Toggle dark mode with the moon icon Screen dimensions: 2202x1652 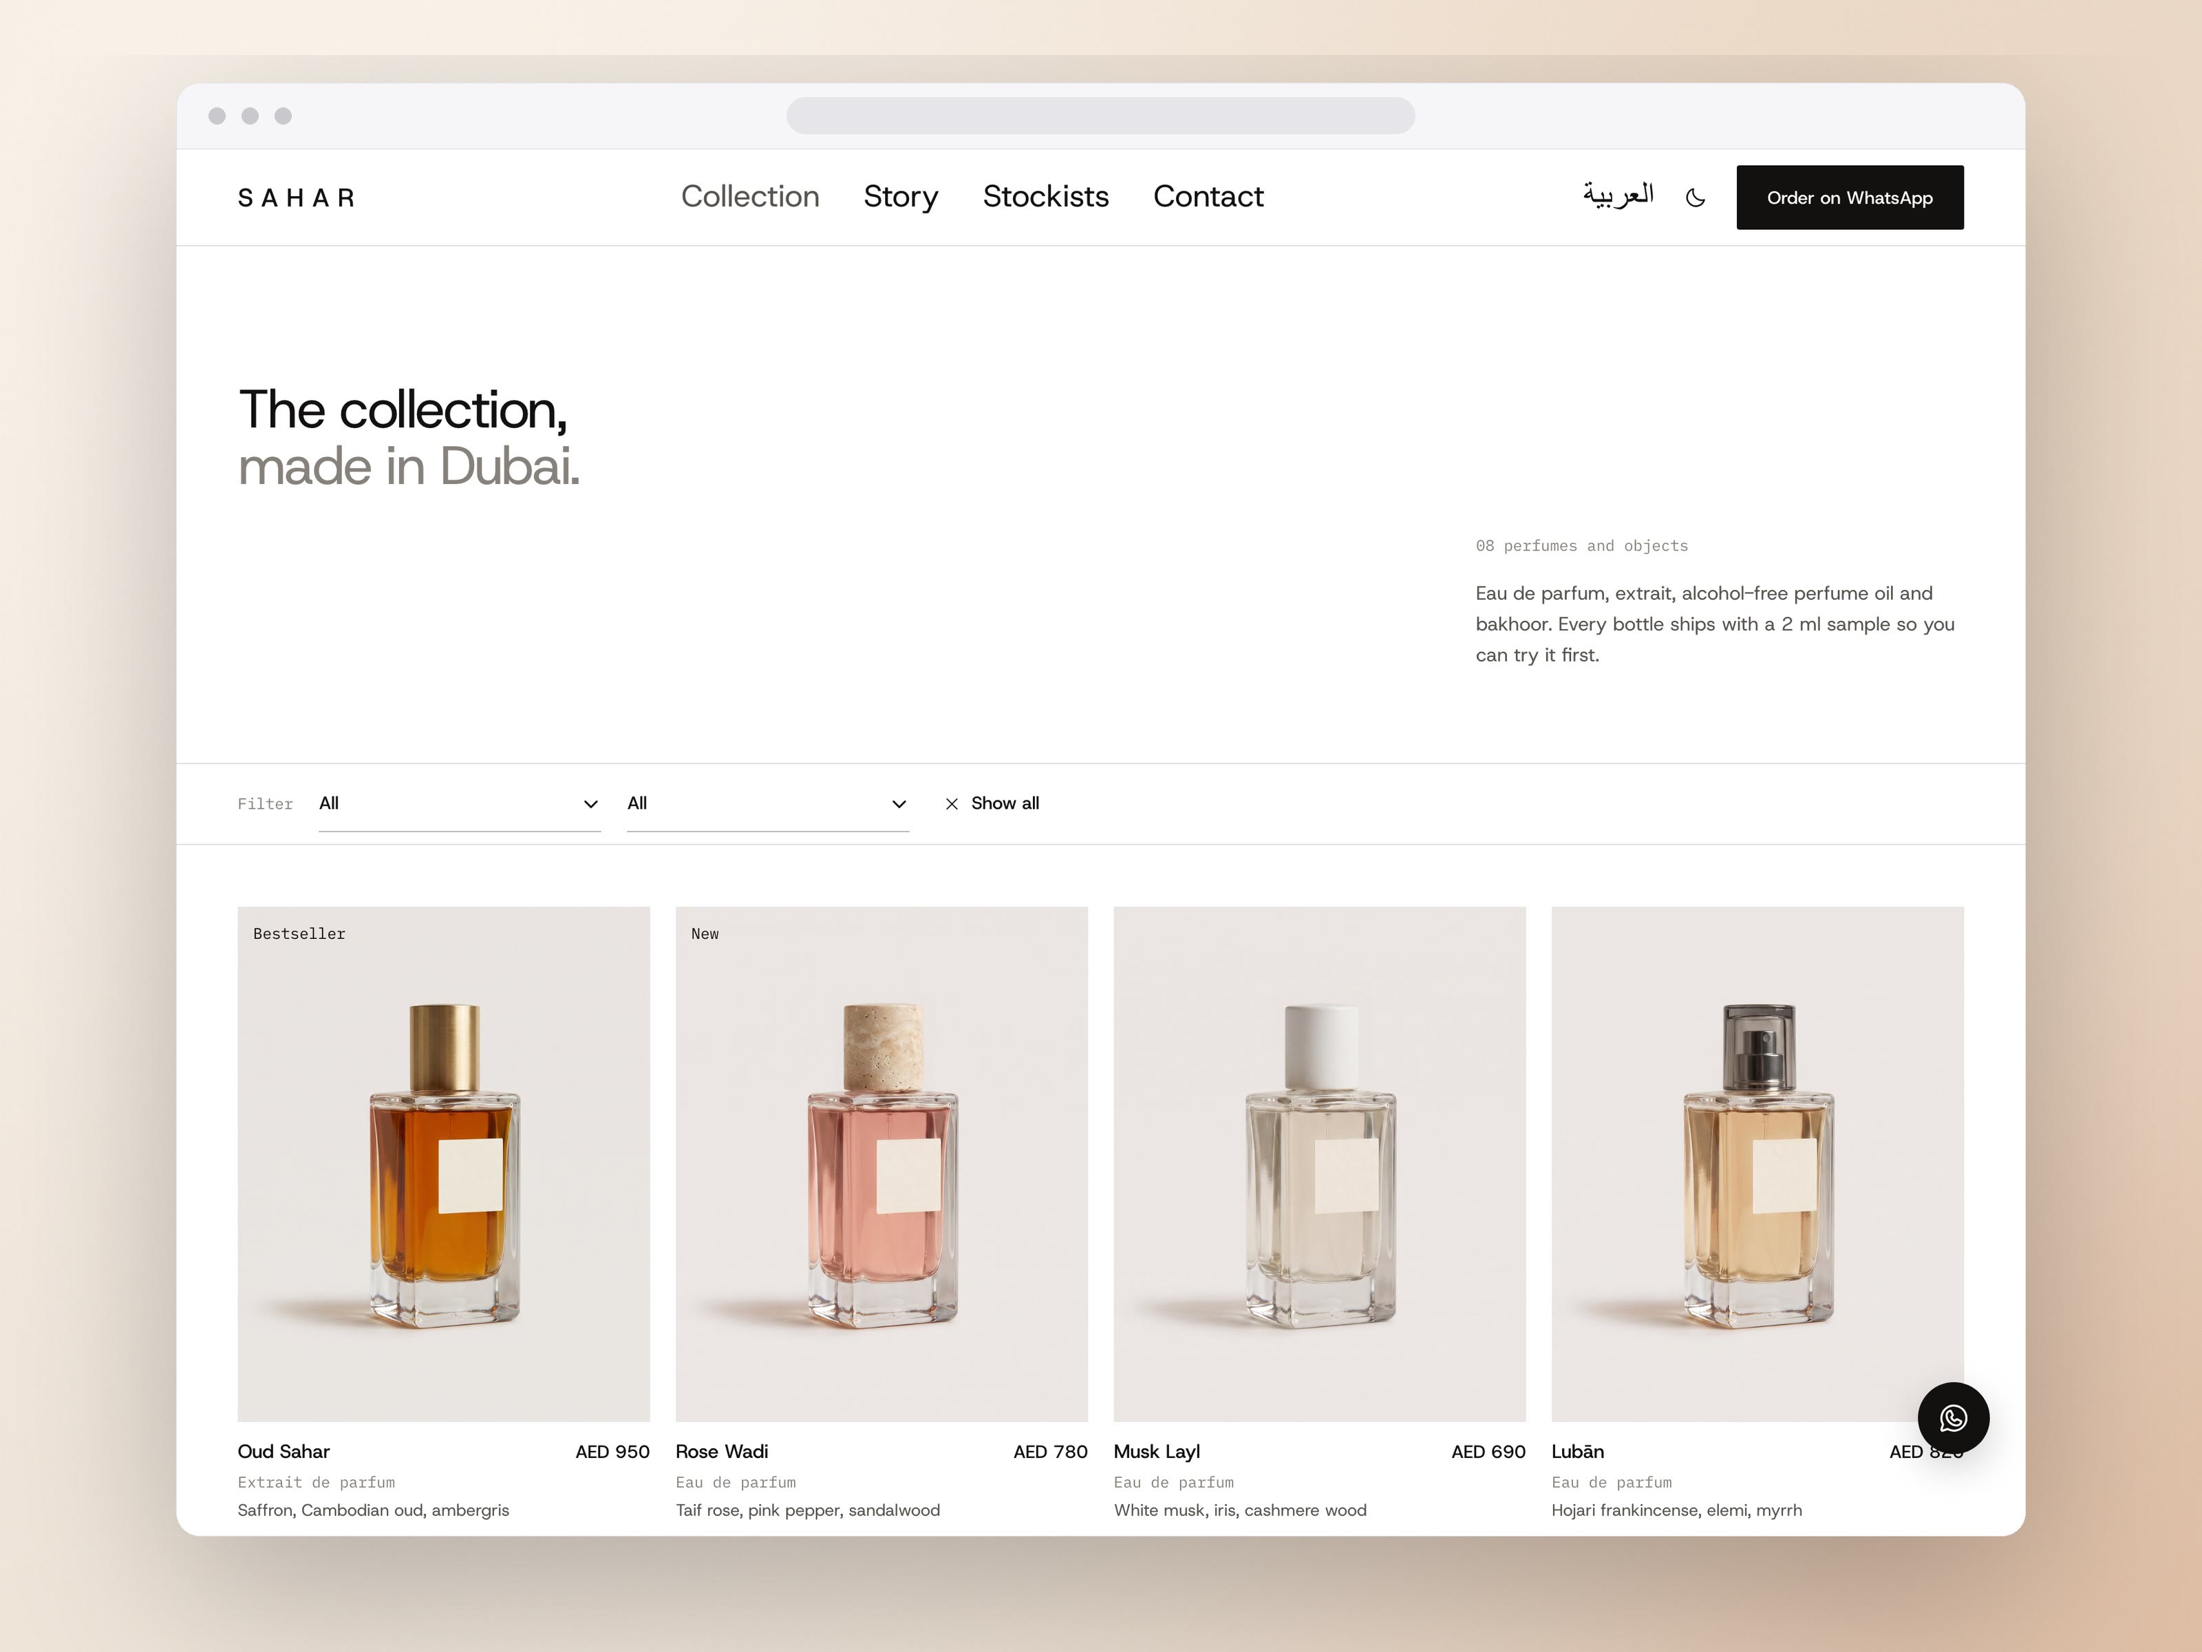1696,197
